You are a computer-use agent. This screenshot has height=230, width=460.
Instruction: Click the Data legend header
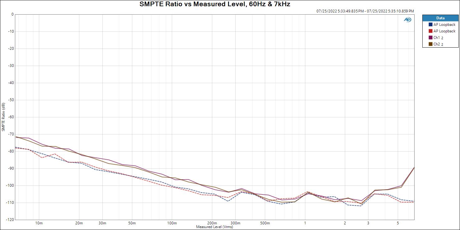(x=440, y=18)
